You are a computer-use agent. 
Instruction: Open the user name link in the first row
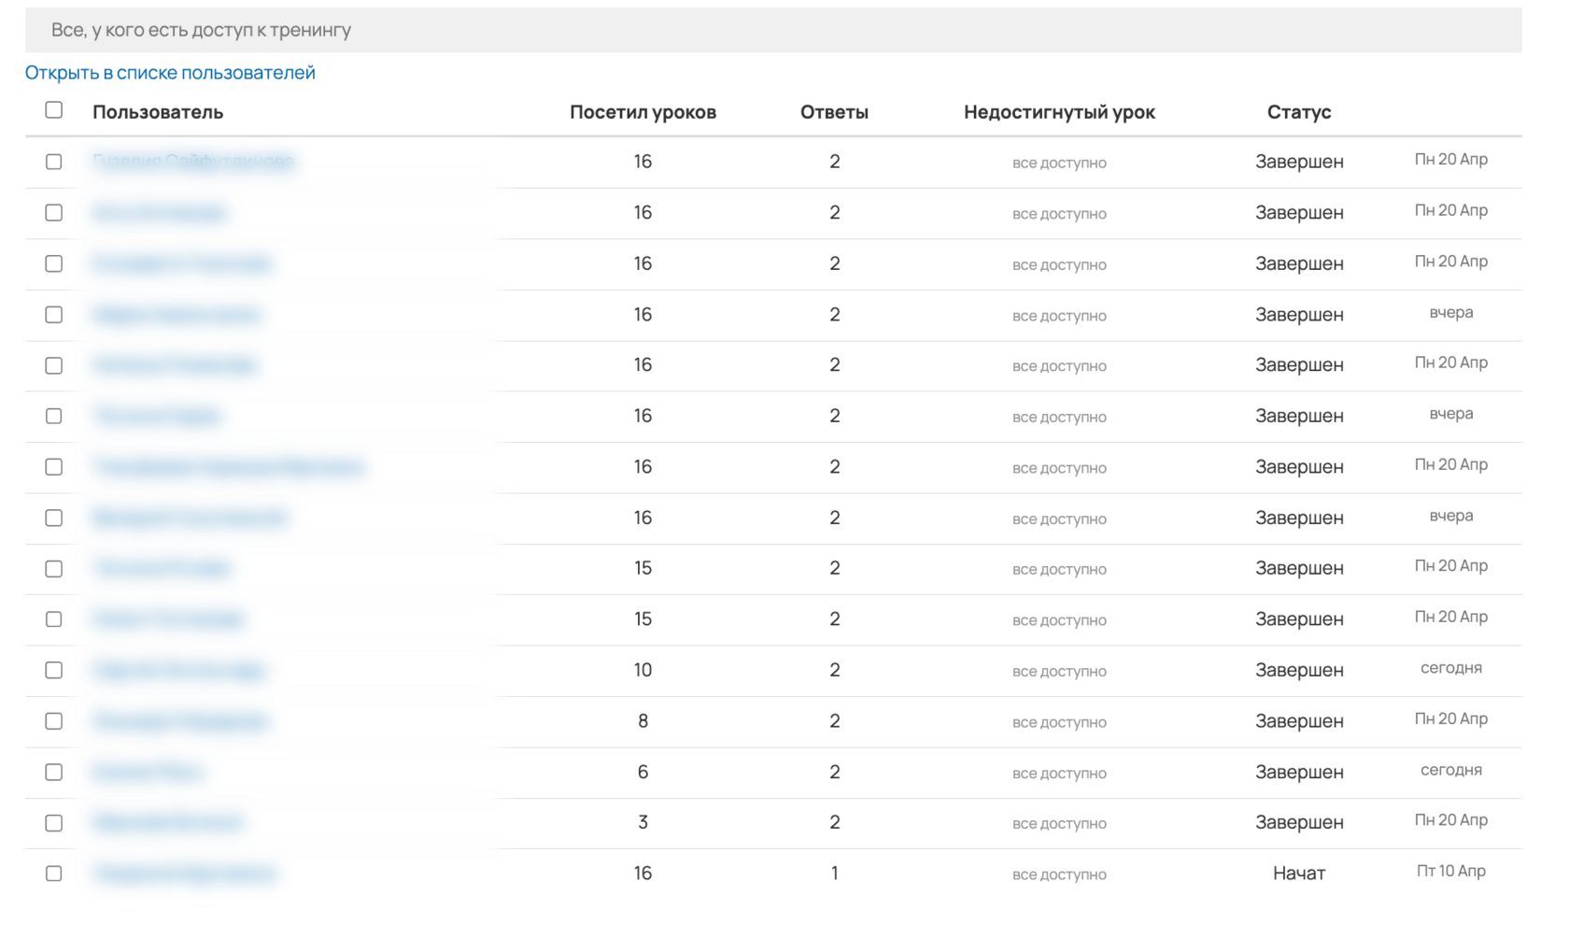point(193,162)
